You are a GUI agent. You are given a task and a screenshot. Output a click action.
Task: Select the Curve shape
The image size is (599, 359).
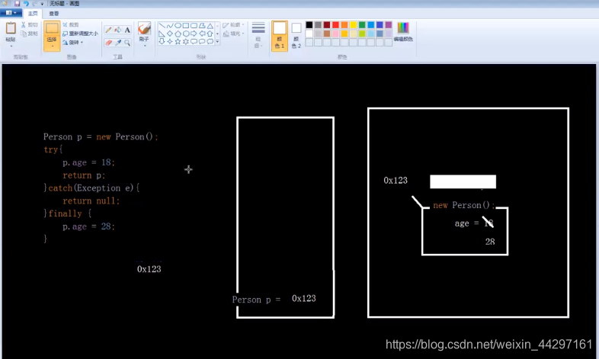pyautogui.click(x=170, y=26)
